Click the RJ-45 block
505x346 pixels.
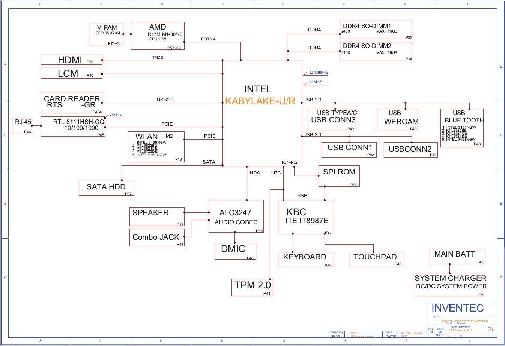[22, 125]
